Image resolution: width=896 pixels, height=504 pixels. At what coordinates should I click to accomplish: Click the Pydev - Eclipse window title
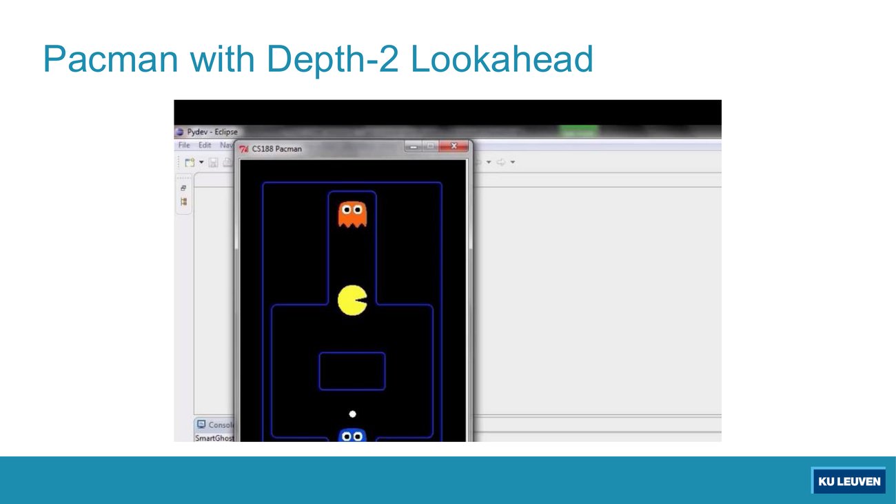pyautogui.click(x=212, y=132)
